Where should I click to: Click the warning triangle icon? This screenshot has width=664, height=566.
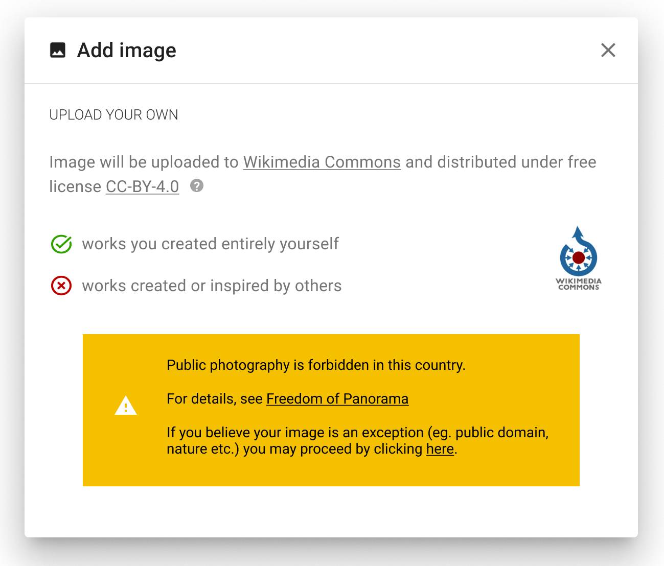pyautogui.click(x=126, y=406)
